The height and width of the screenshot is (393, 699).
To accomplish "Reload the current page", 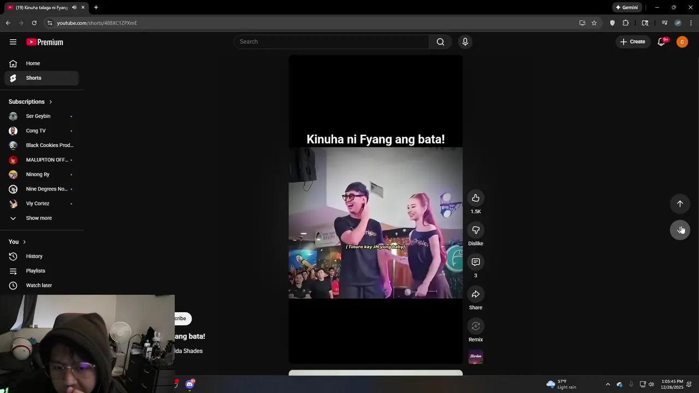I will pyautogui.click(x=34, y=23).
